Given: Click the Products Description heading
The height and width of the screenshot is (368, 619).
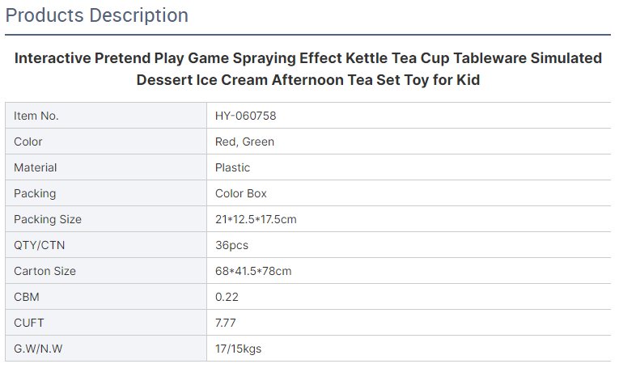Looking at the screenshot, I should (97, 16).
